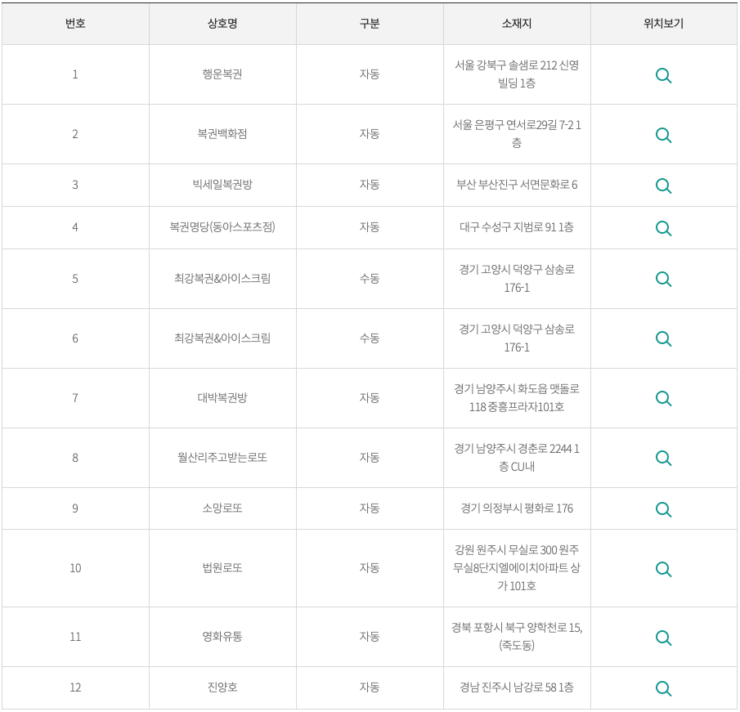Viewport: 740px width, 712px height.
Task: Select store name 대박복권방
Action: click(222, 398)
